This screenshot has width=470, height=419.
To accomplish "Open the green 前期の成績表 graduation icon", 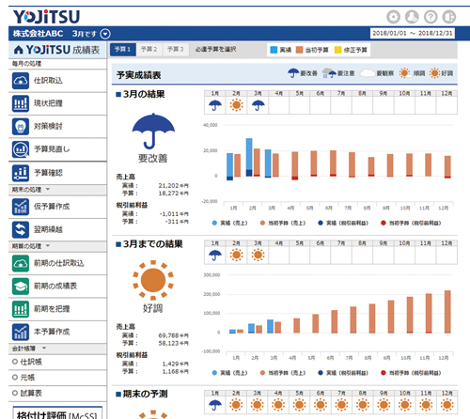I will click(x=21, y=287).
